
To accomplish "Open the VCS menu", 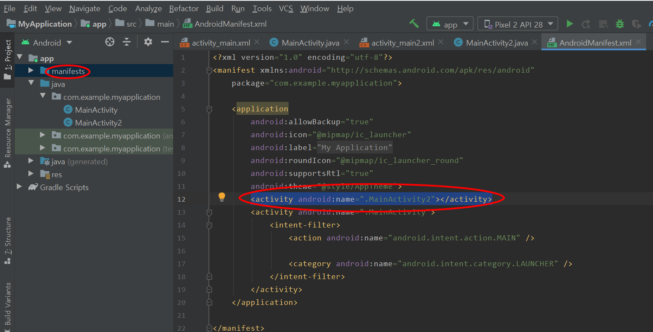I will 286,8.
